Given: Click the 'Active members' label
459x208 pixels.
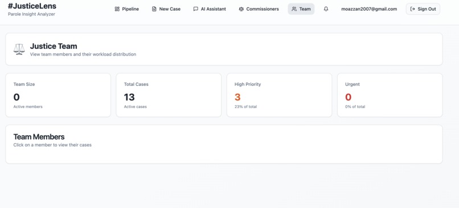Looking at the screenshot, I should tap(28, 107).
